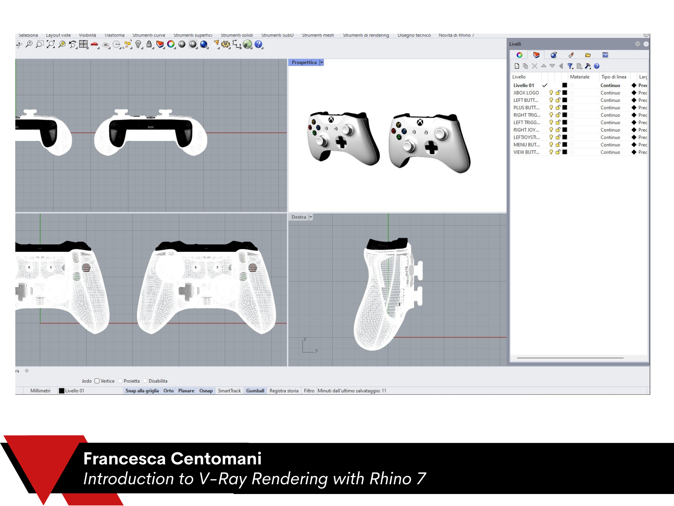Open the Visibilità toolbar tab

click(87, 35)
